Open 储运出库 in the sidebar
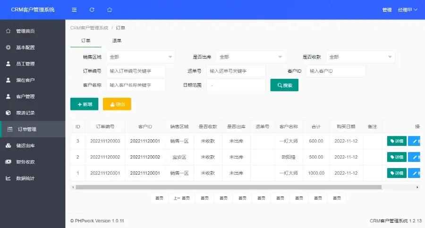Screen dimensions: 425x228 point(33,145)
